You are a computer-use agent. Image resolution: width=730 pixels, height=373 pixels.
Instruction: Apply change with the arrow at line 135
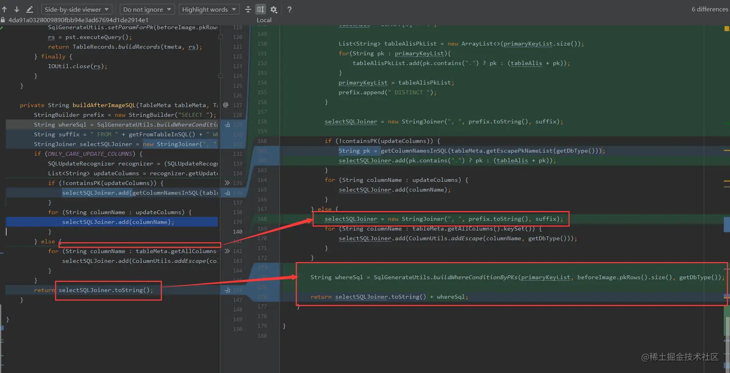(x=227, y=183)
